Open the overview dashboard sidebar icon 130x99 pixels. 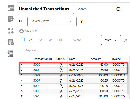click(11, 8)
